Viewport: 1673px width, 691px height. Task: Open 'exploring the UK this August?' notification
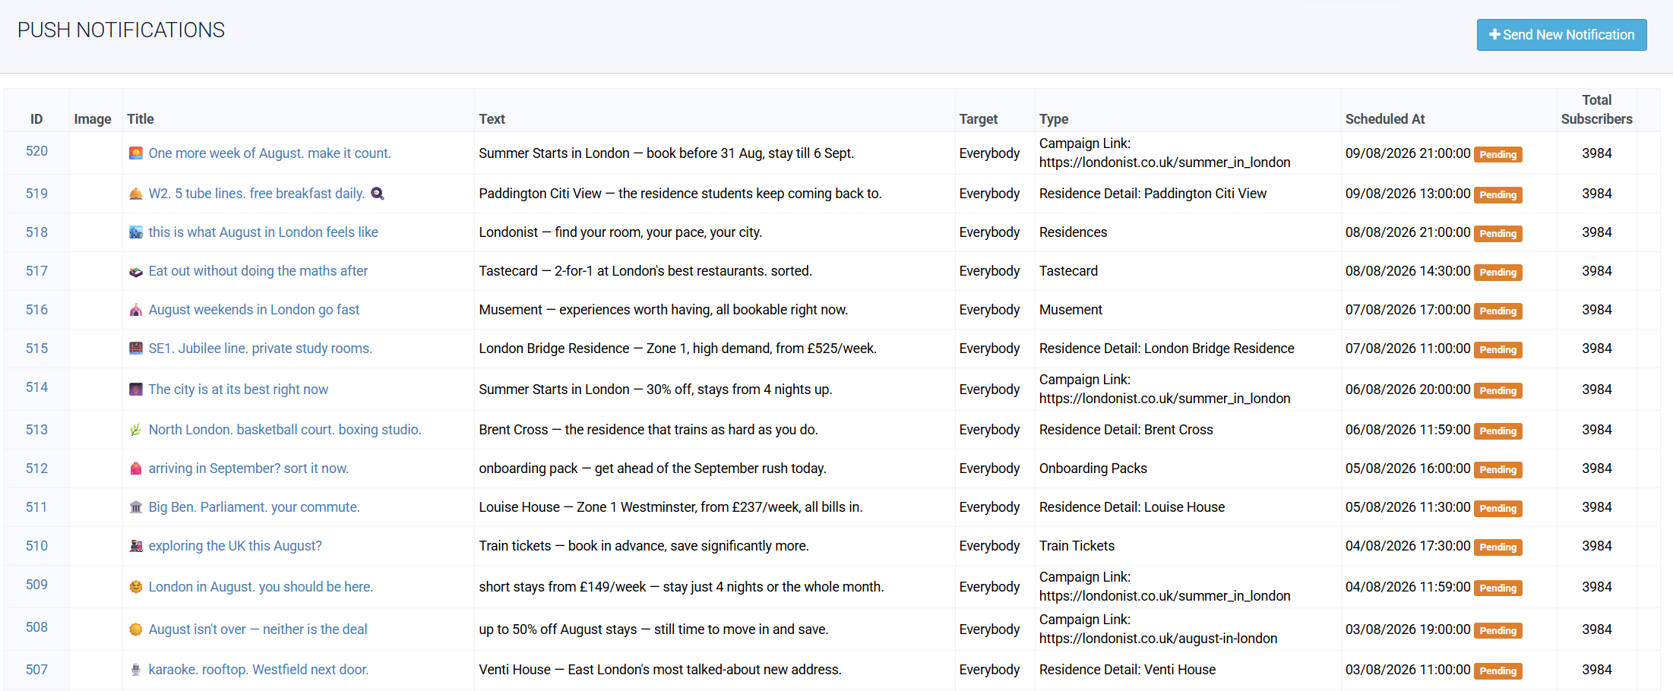click(236, 546)
